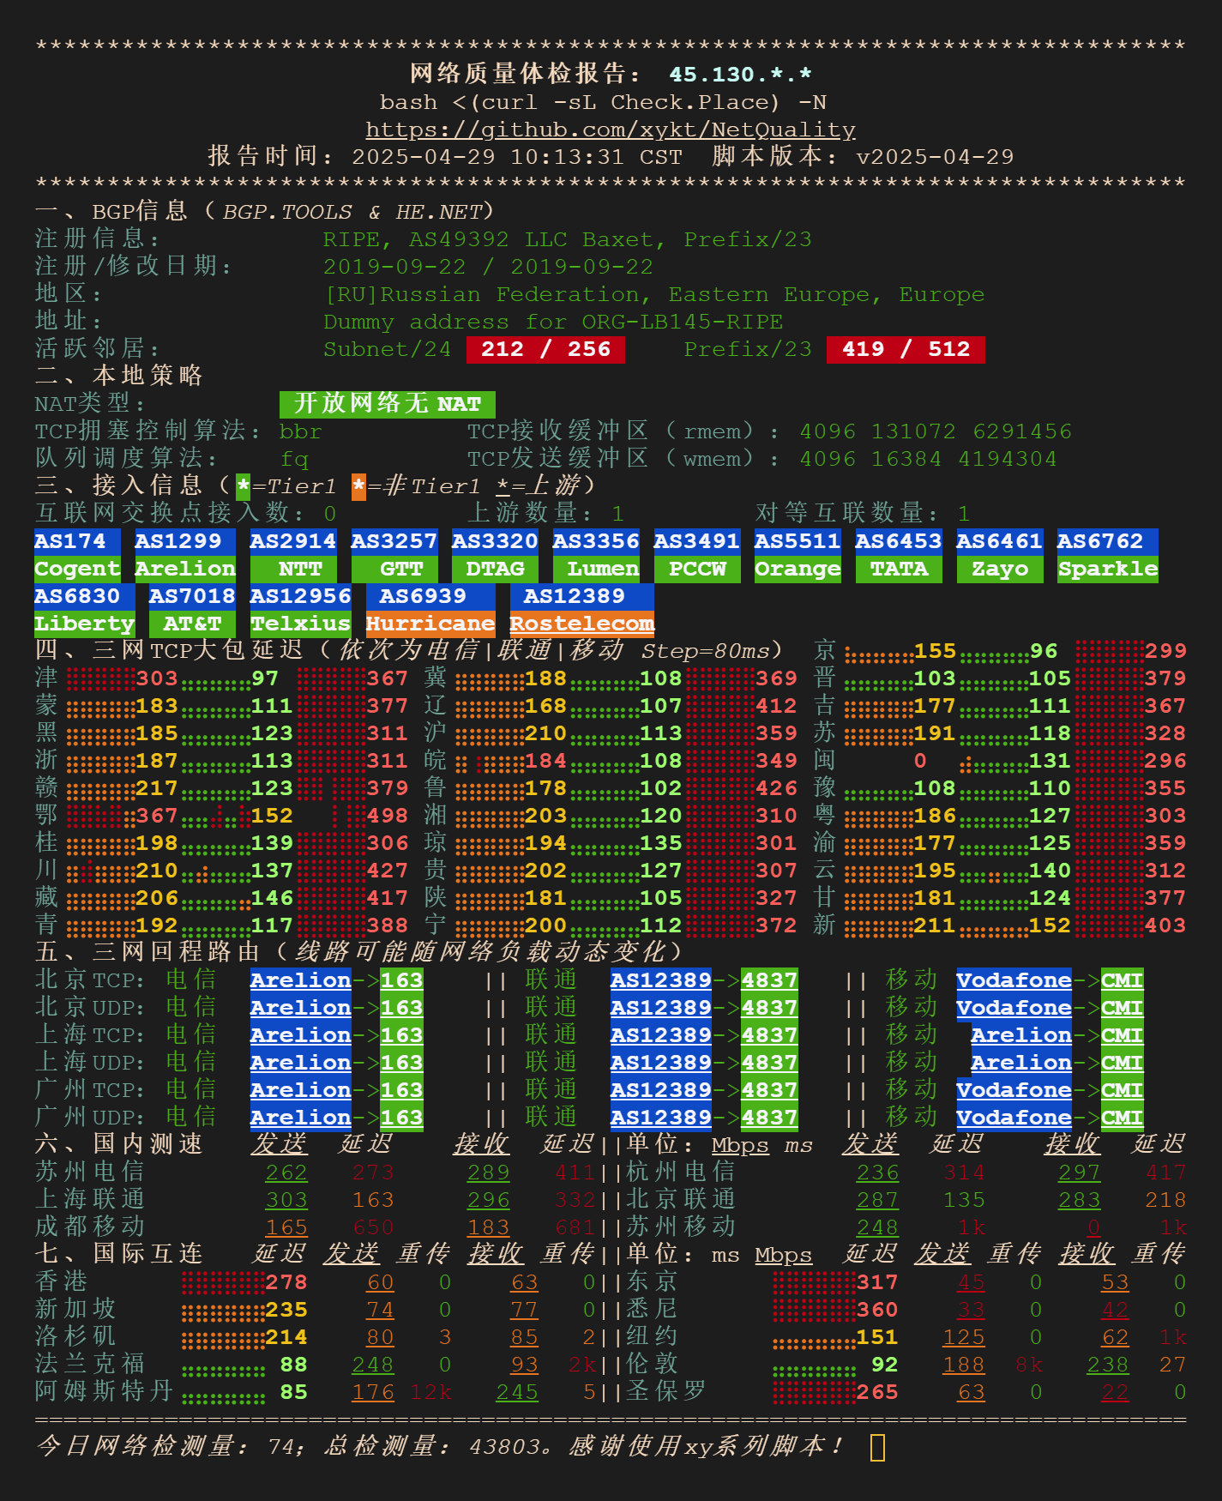Click the red 212 / 256 neighbor badge
Screen dimensions: 1222x1501
click(545, 349)
